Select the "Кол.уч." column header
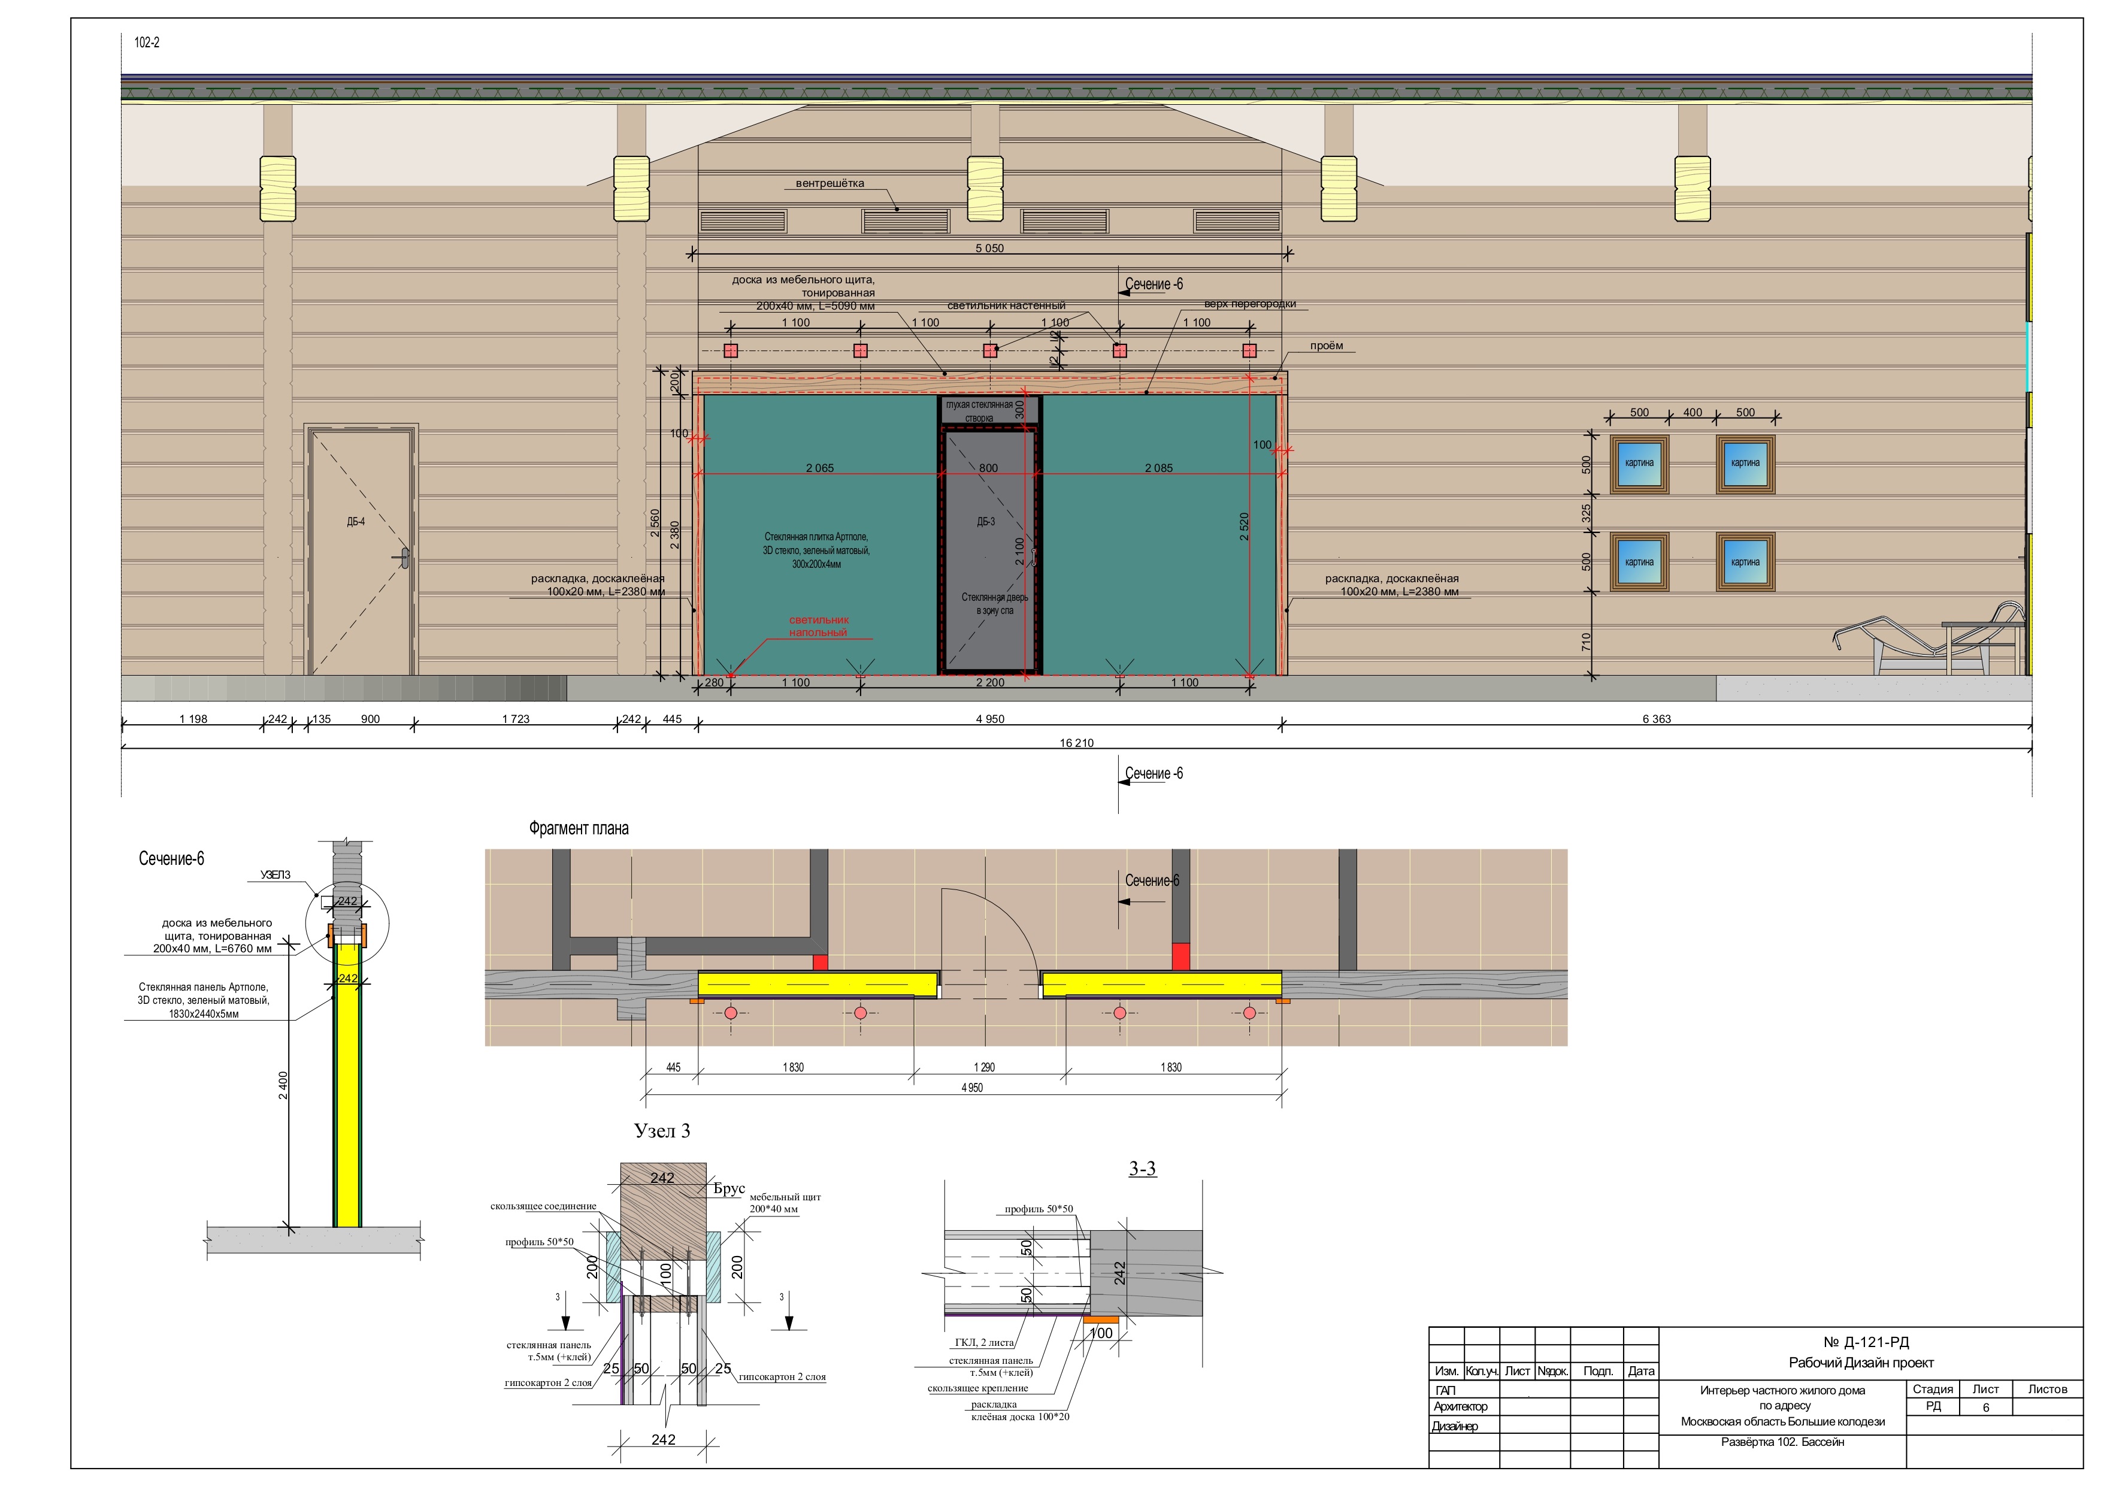This screenshot has height=1486, width=2101. click(x=1482, y=1371)
